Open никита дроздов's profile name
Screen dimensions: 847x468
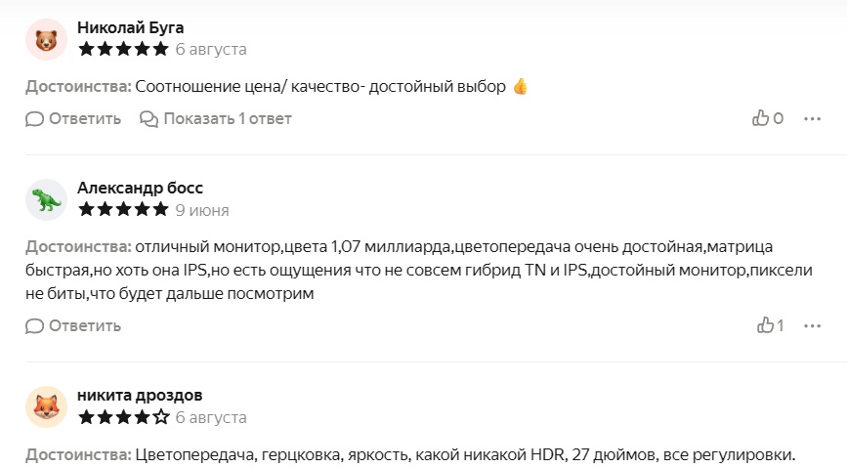(140, 396)
